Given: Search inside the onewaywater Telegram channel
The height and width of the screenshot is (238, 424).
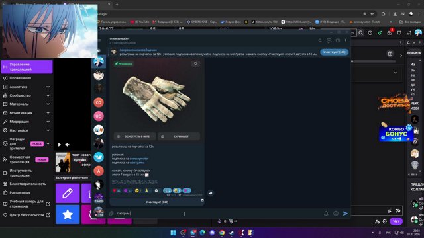Looking at the screenshot, I should tap(320, 41).
